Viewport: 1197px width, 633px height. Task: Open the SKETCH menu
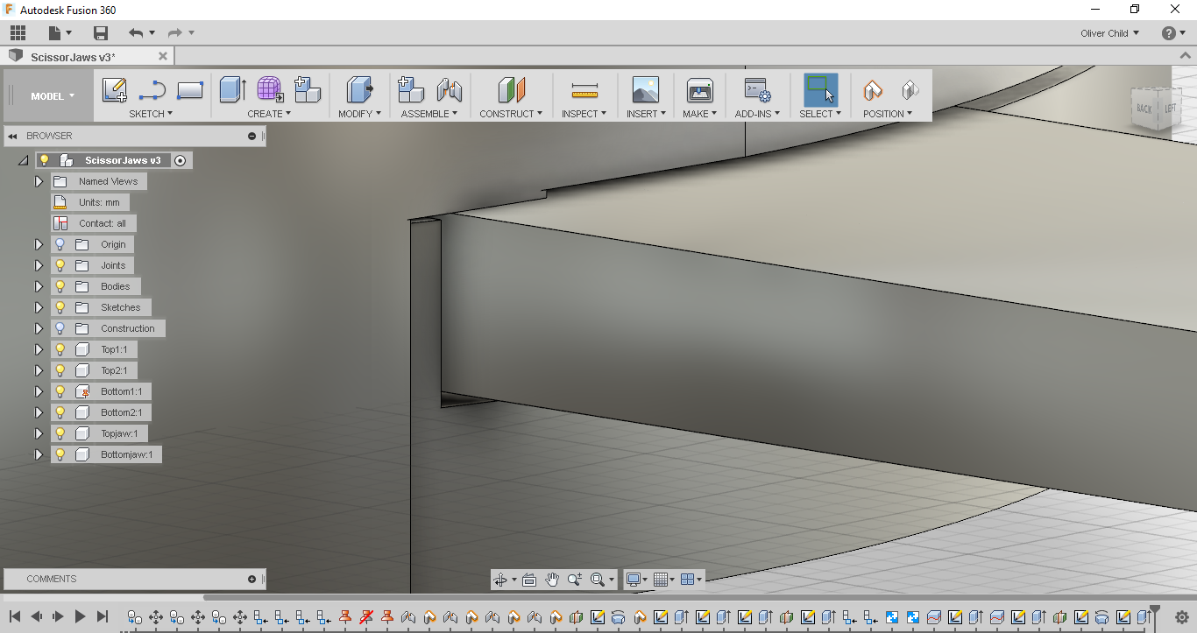pyautogui.click(x=151, y=114)
